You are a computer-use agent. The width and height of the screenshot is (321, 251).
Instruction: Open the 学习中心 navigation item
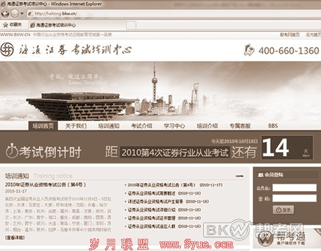click(174, 126)
